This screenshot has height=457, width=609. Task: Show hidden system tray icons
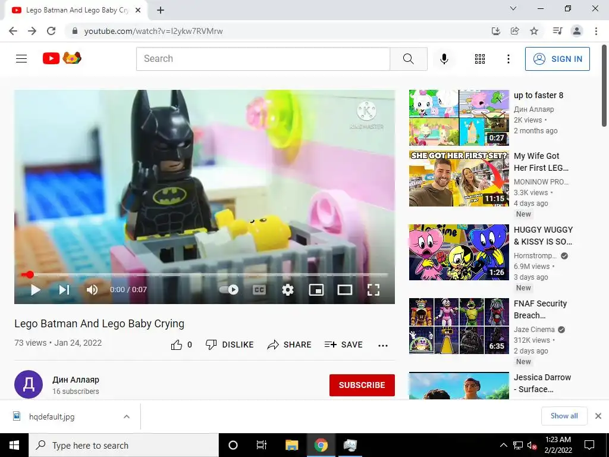pyautogui.click(x=503, y=445)
